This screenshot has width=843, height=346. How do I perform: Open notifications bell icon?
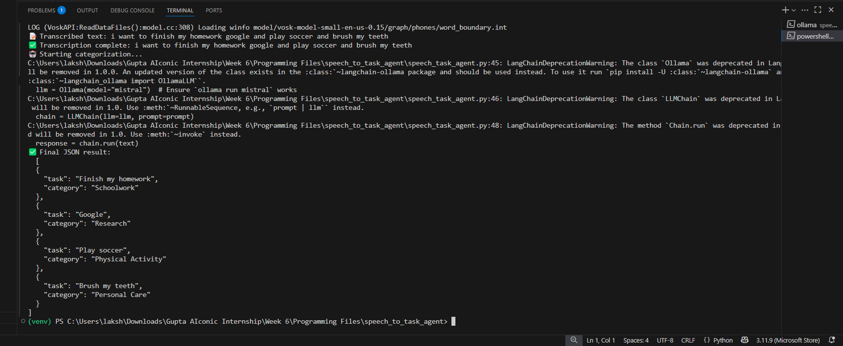(832, 340)
